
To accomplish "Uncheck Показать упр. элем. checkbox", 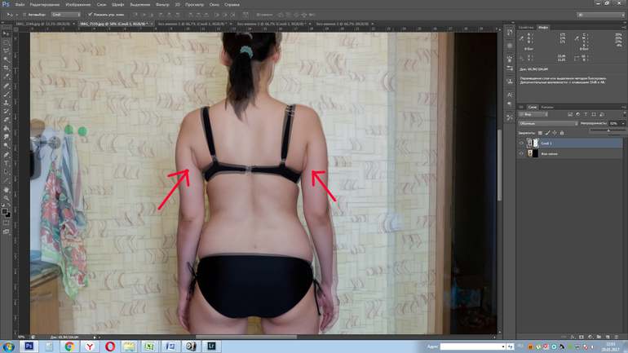I will (x=88, y=15).
